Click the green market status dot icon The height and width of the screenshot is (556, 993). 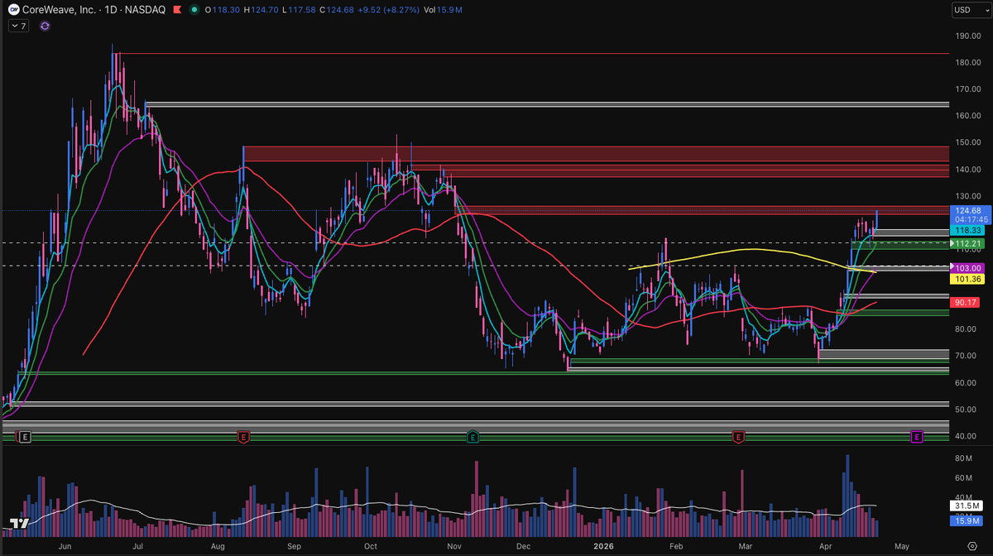[x=194, y=10]
